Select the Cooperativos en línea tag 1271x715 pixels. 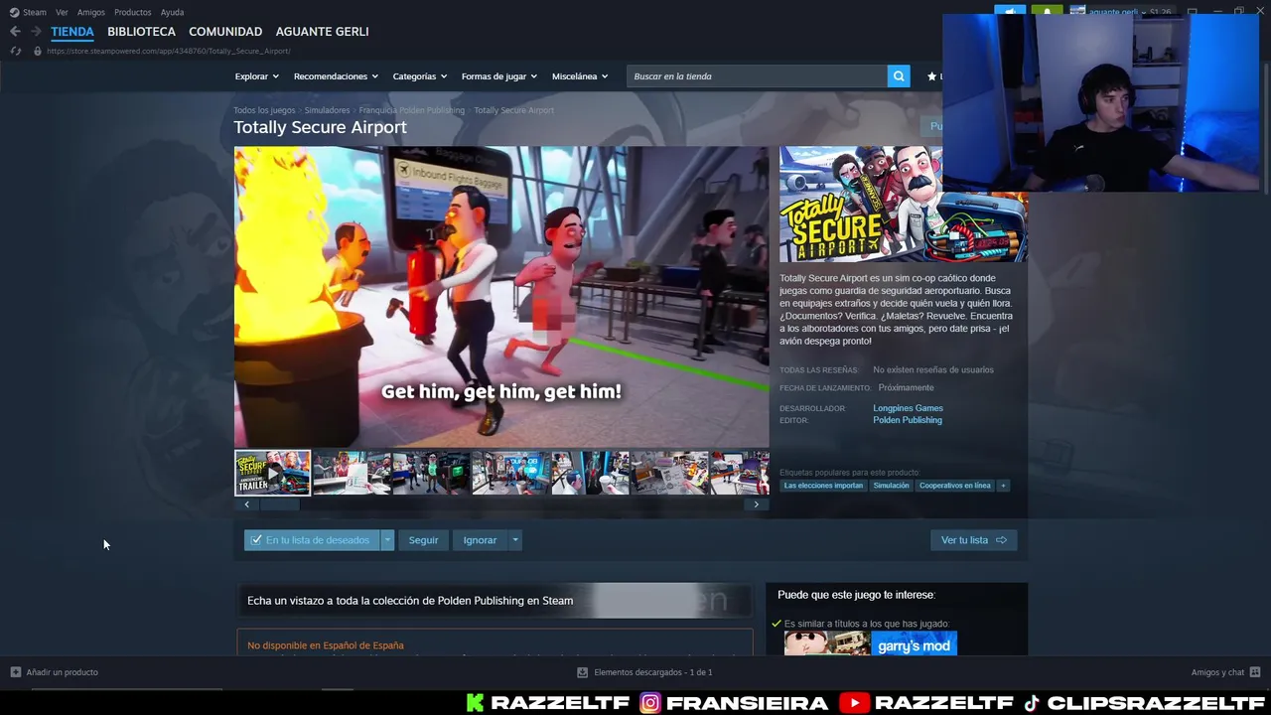(955, 486)
